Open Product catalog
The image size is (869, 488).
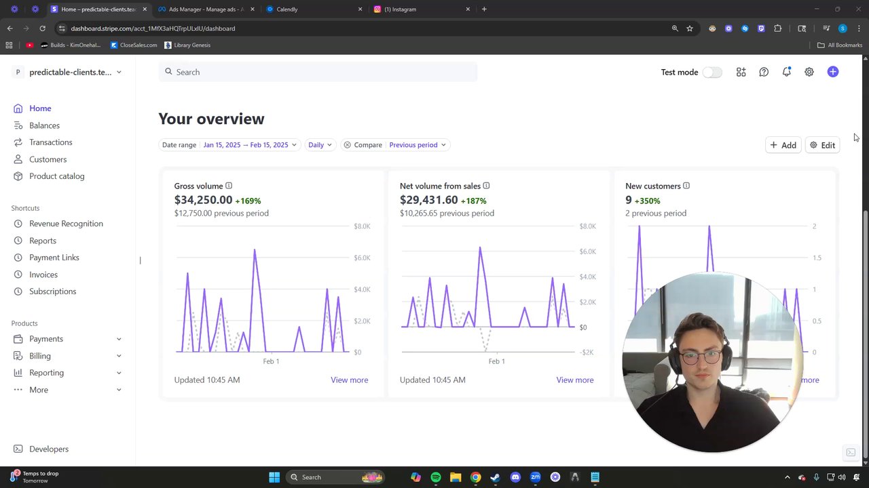[48, 176]
